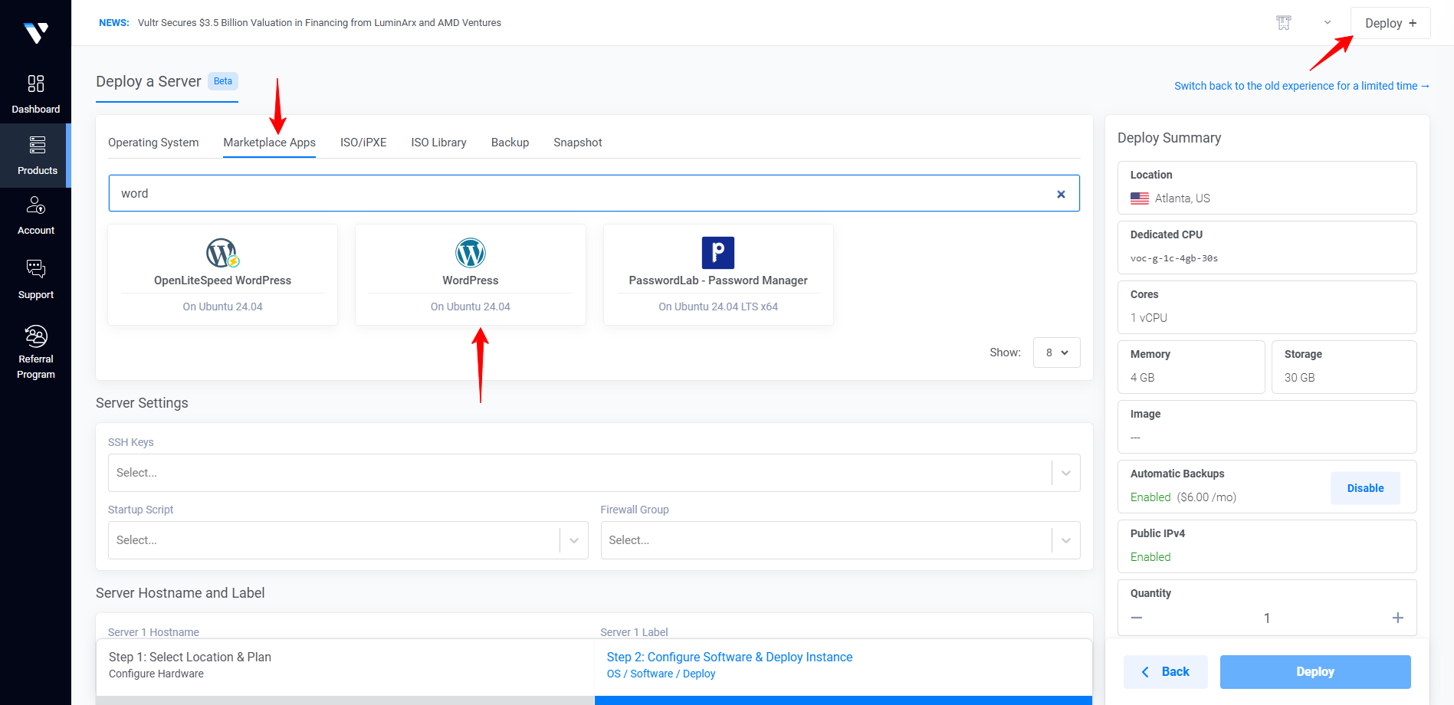The height and width of the screenshot is (705, 1454).
Task: Click the Vultr logo
Action: 35,32
